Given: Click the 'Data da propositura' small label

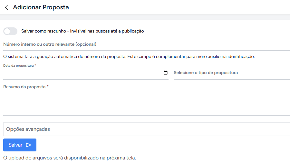Looking at the screenshot, I should tap(18, 65).
